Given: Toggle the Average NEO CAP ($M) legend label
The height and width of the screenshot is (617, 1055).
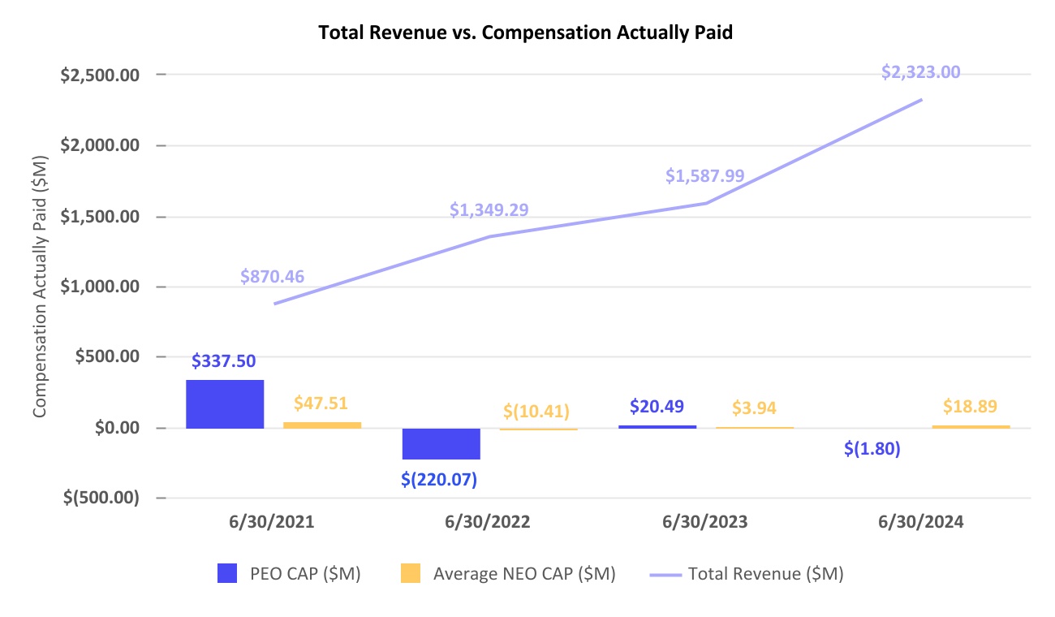Looking at the screenshot, I should click(524, 574).
